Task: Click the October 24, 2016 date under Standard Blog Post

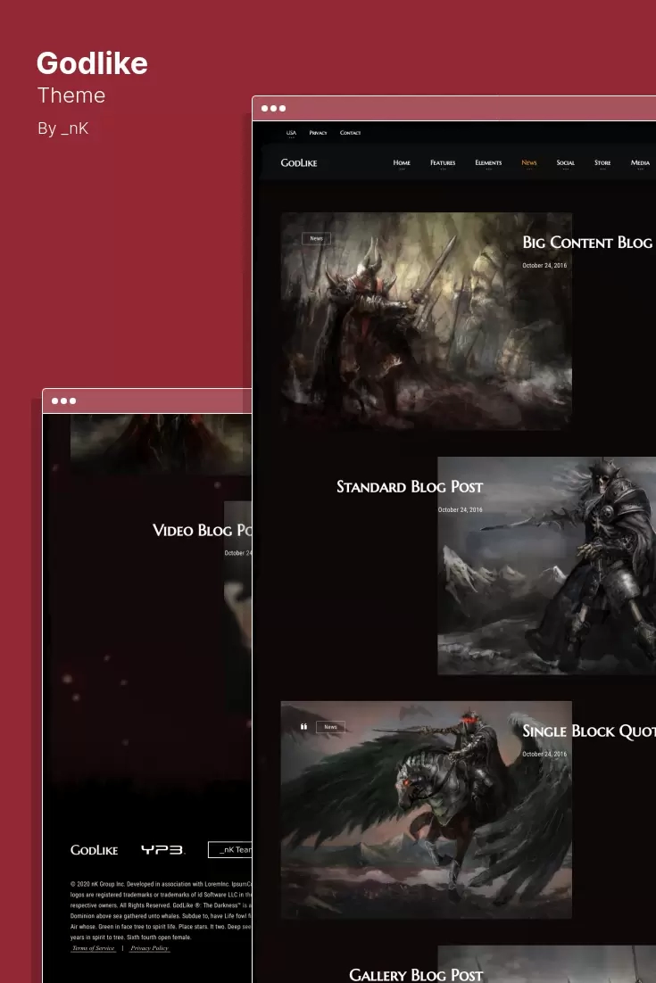Action: click(x=460, y=509)
